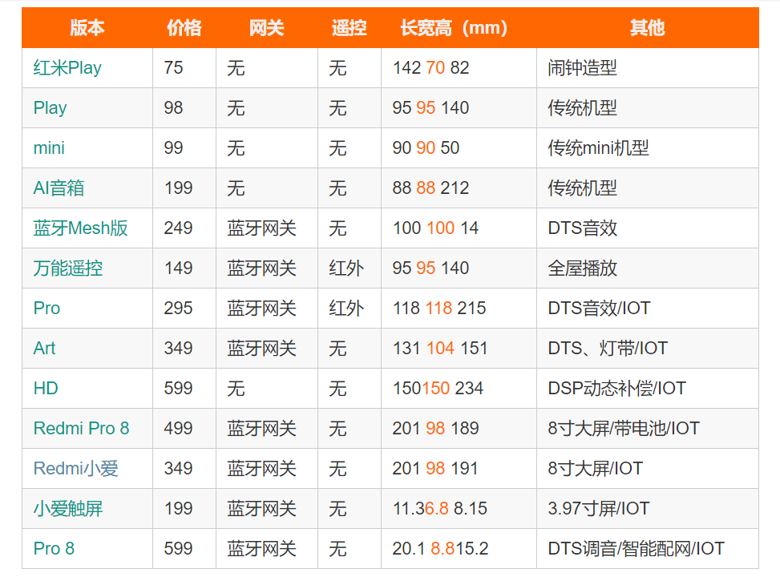Click the 版本 column header
780x577 pixels.
(87, 28)
